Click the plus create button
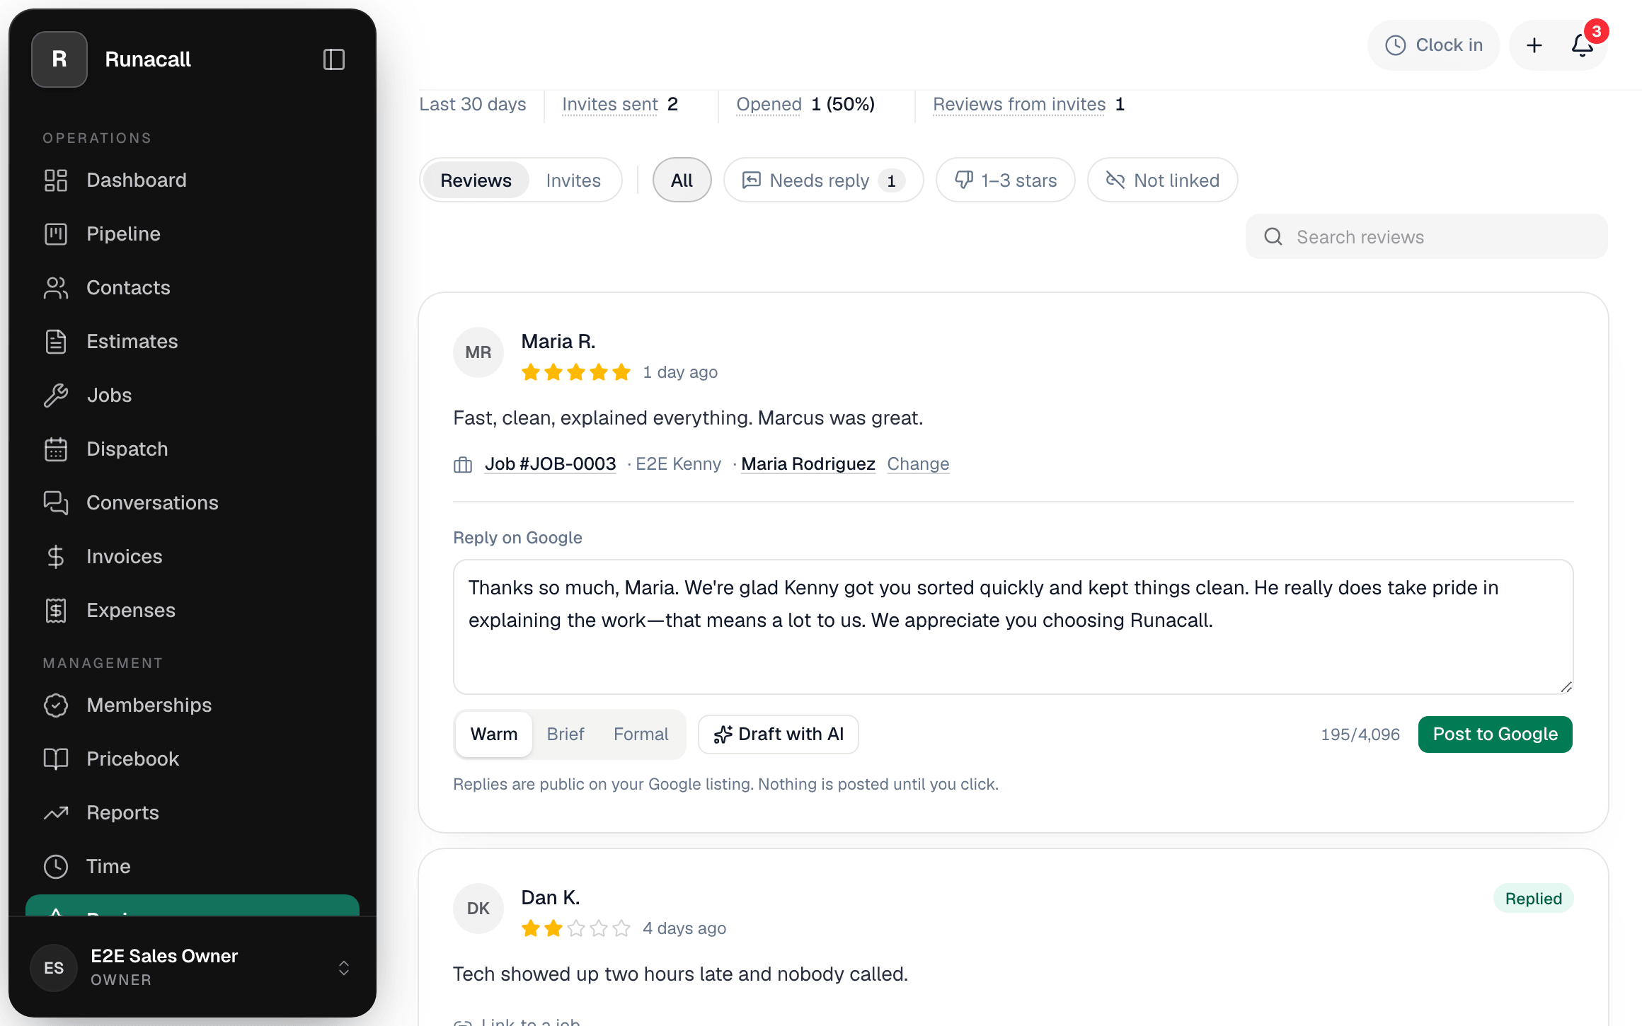 [x=1534, y=45]
